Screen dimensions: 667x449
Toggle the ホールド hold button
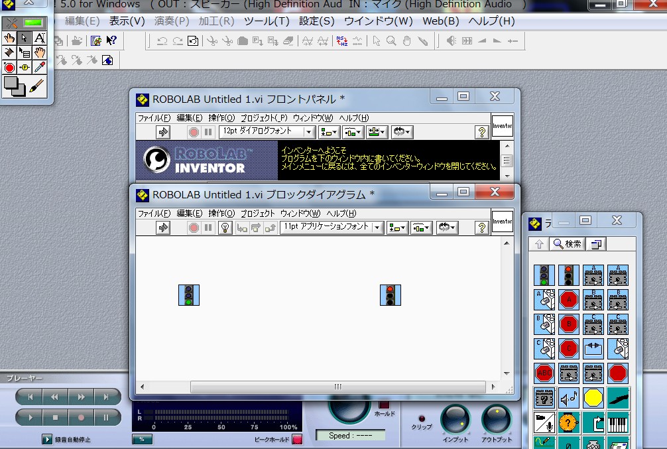[384, 405]
